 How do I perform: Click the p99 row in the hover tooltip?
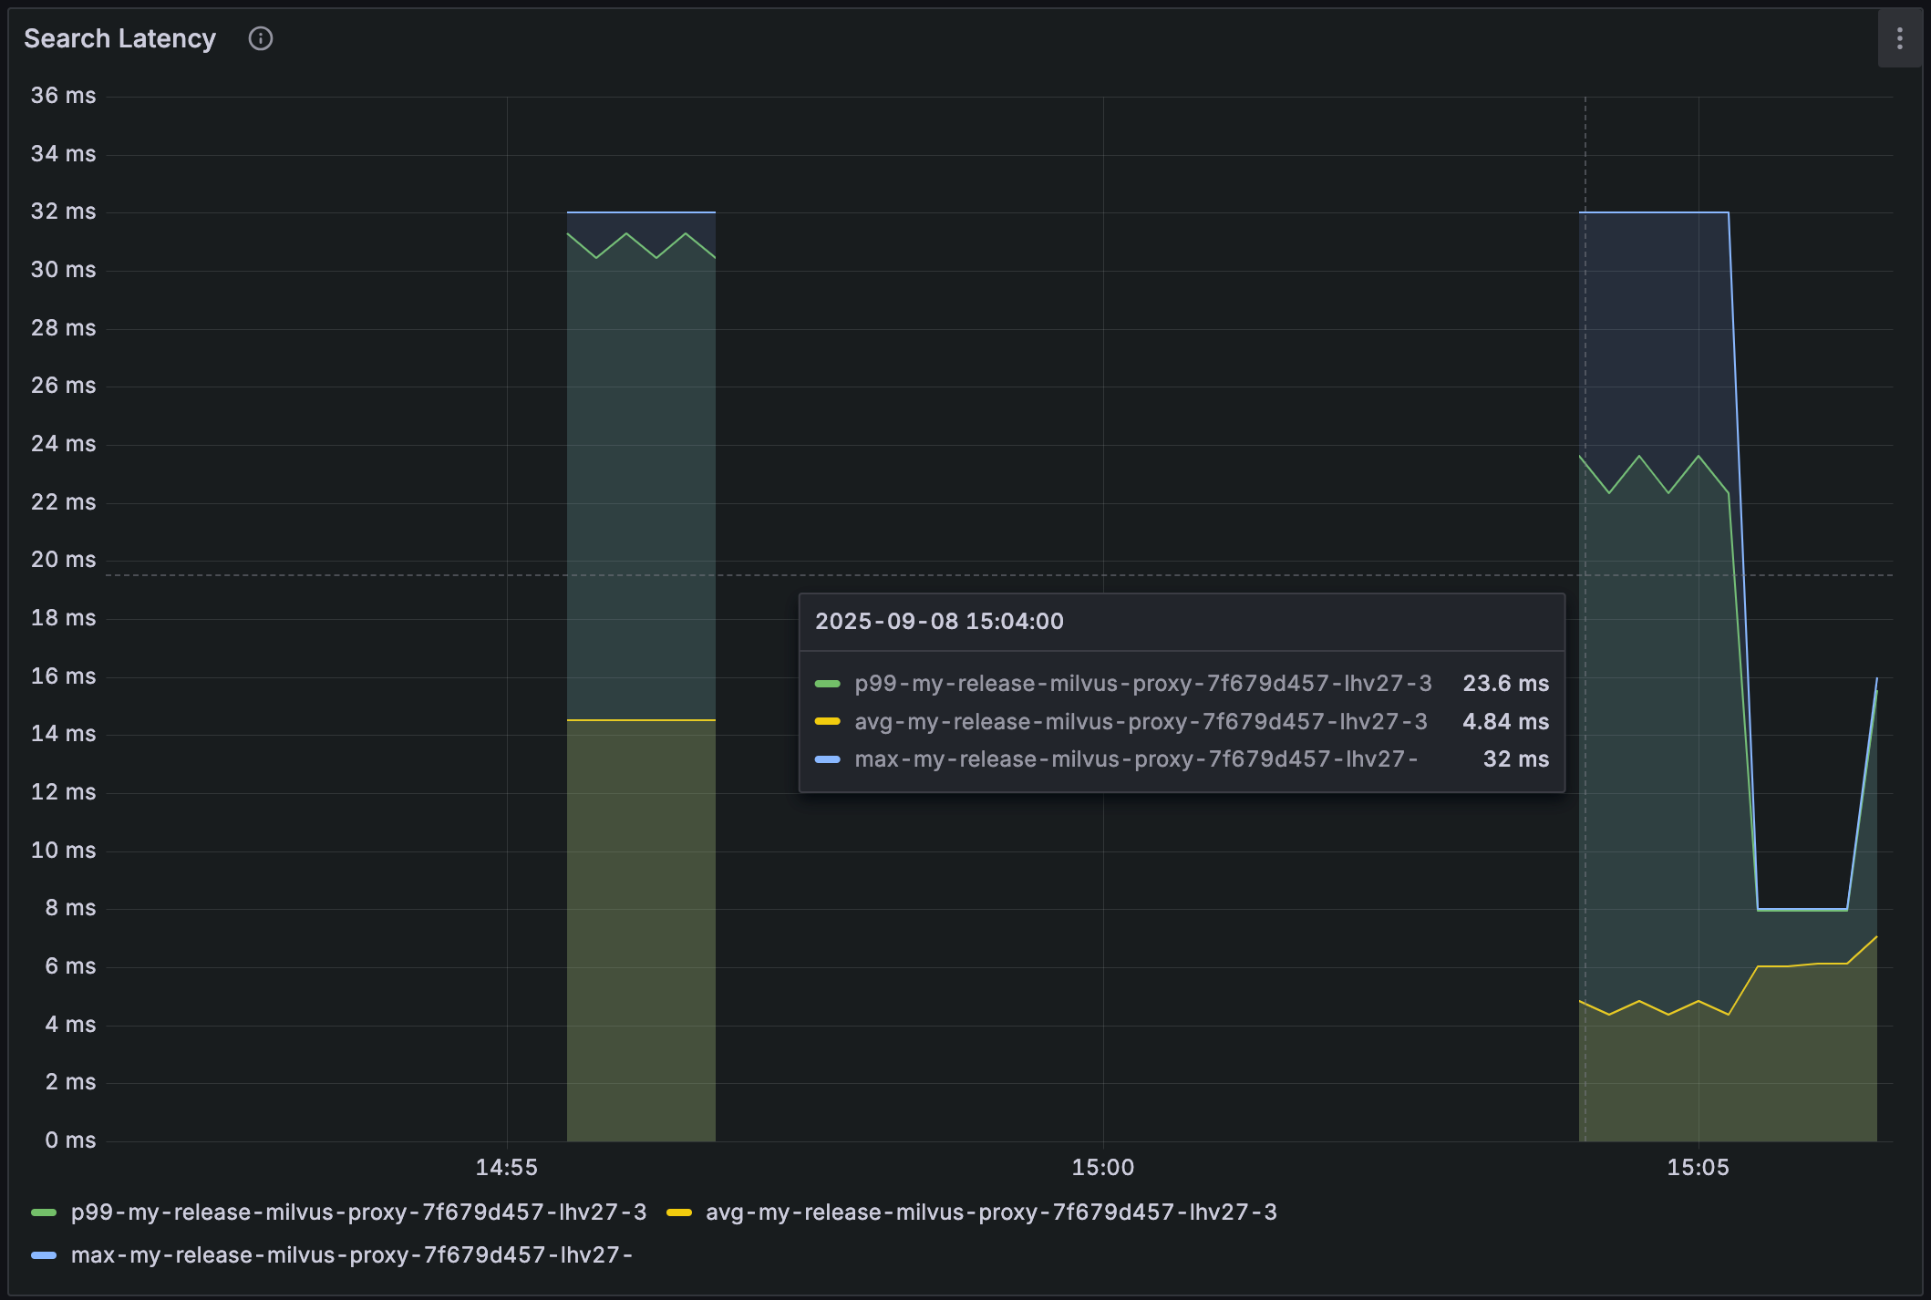pyautogui.click(x=1142, y=683)
